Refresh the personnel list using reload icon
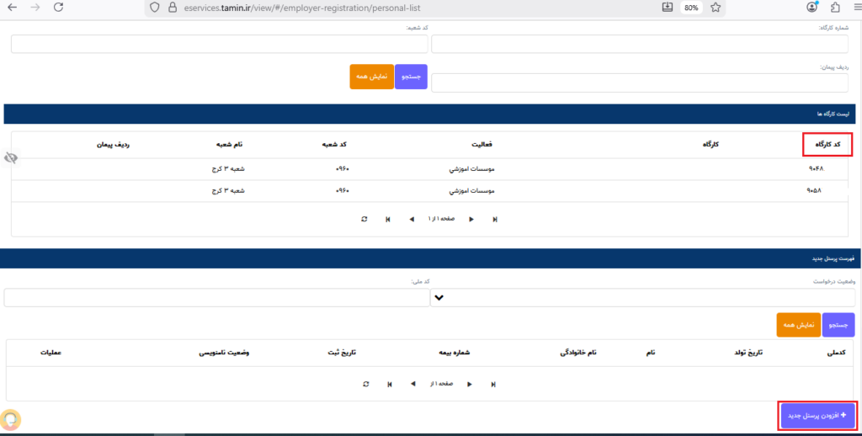 coord(365,385)
